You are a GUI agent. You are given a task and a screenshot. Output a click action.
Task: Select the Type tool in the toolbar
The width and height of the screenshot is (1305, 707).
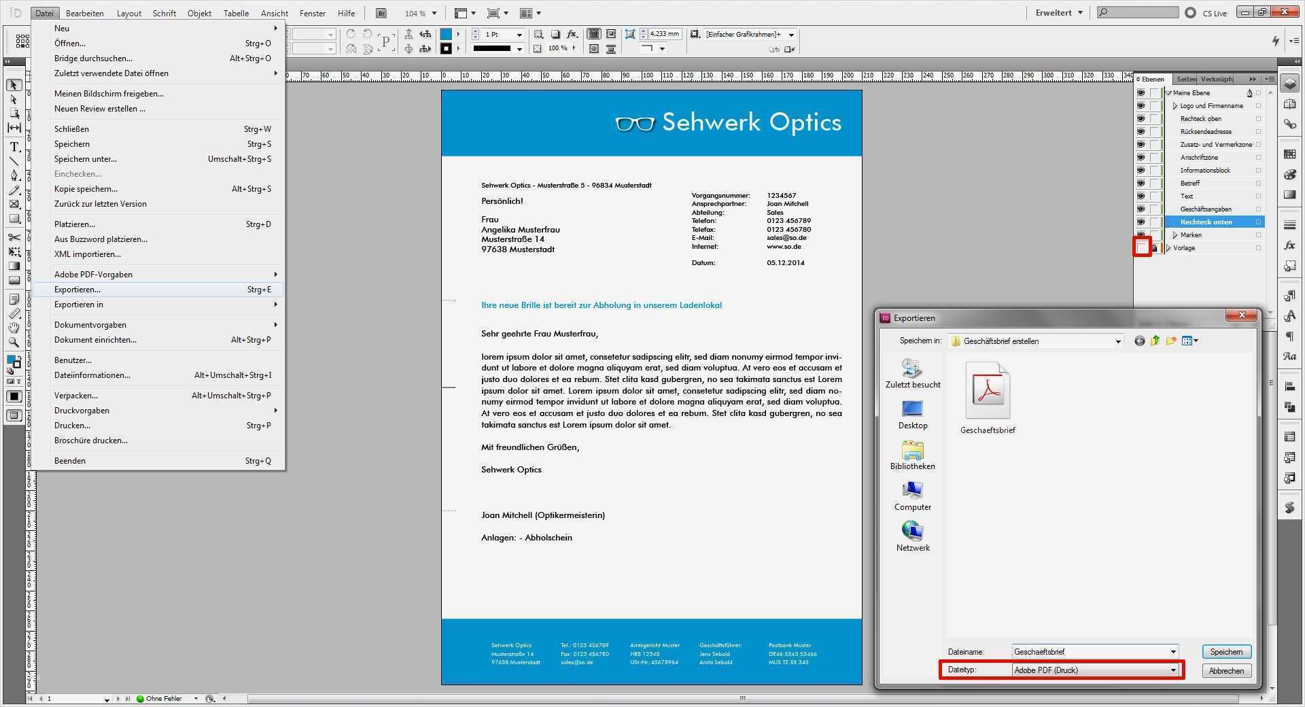(14, 147)
